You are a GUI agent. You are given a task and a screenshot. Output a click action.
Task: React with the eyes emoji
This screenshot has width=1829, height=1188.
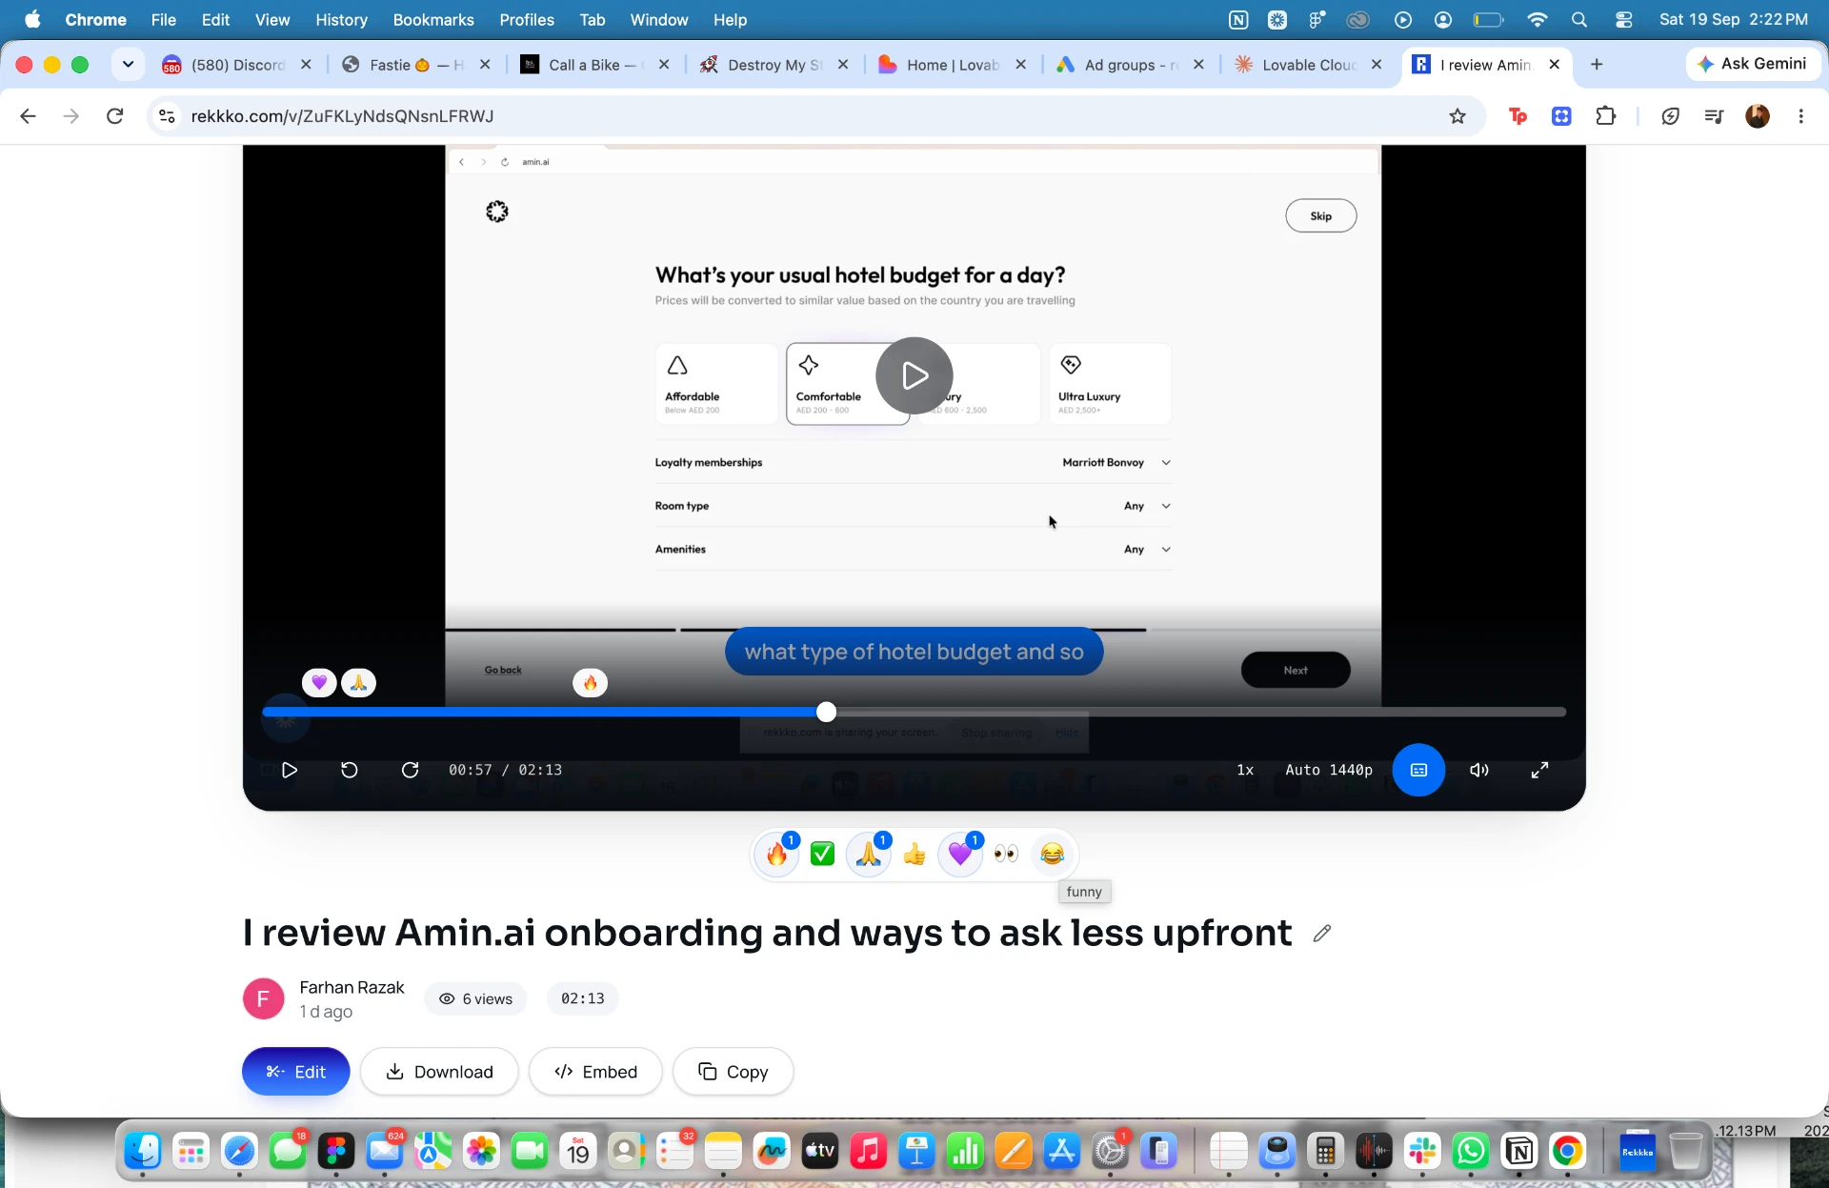pos(1006,855)
